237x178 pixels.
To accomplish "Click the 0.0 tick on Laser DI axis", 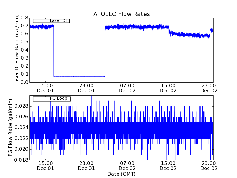I will pyautogui.click(x=25, y=82).
